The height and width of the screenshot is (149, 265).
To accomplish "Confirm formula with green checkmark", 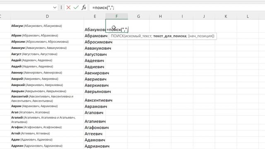I will pyautogui.click(x=76, y=7).
